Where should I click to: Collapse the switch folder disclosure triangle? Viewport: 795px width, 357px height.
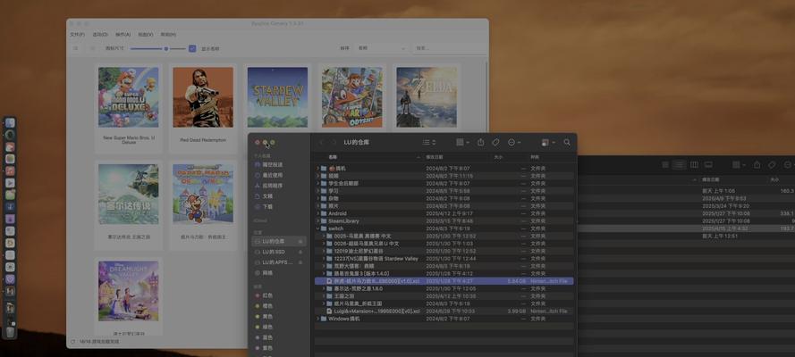[x=317, y=228]
